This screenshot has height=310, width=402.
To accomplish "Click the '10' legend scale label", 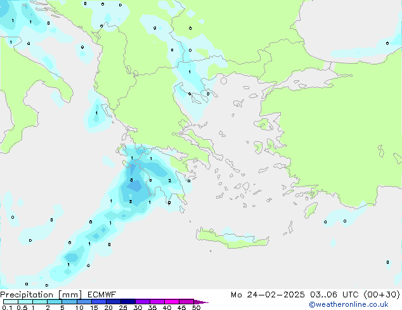I will coord(79,307).
